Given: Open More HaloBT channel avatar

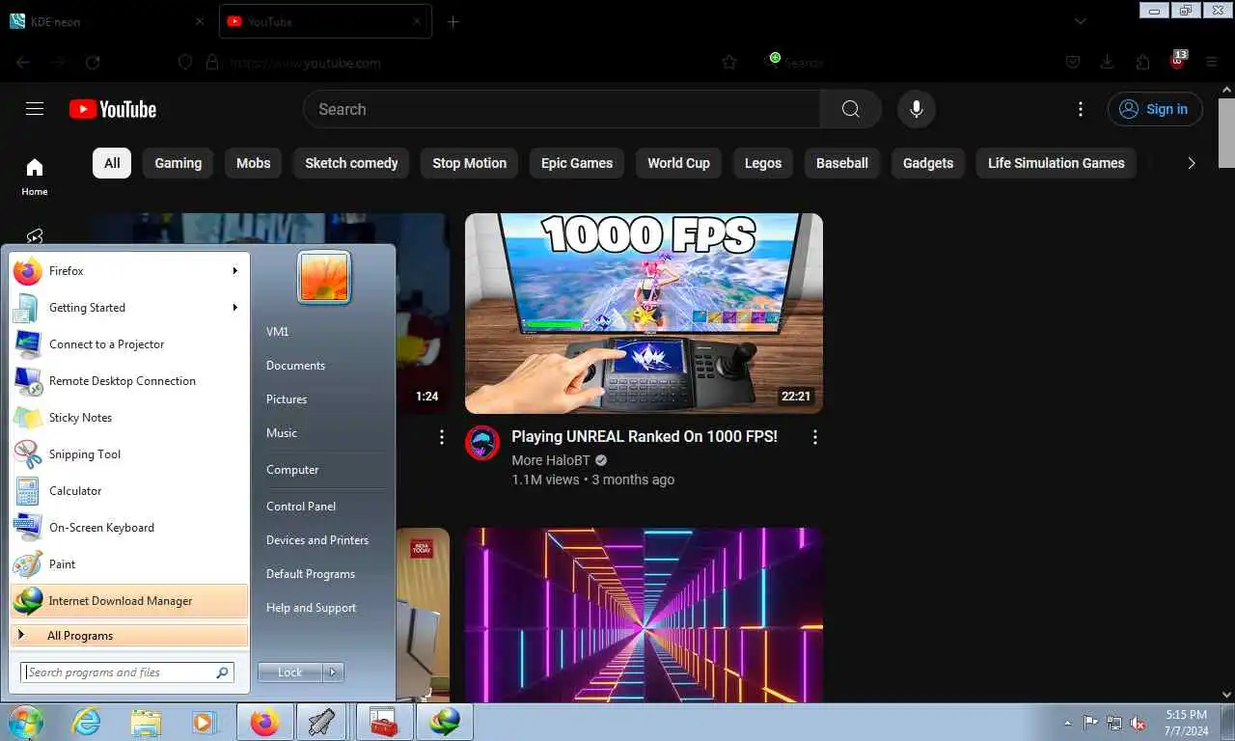Looking at the screenshot, I should tap(482, 443).
